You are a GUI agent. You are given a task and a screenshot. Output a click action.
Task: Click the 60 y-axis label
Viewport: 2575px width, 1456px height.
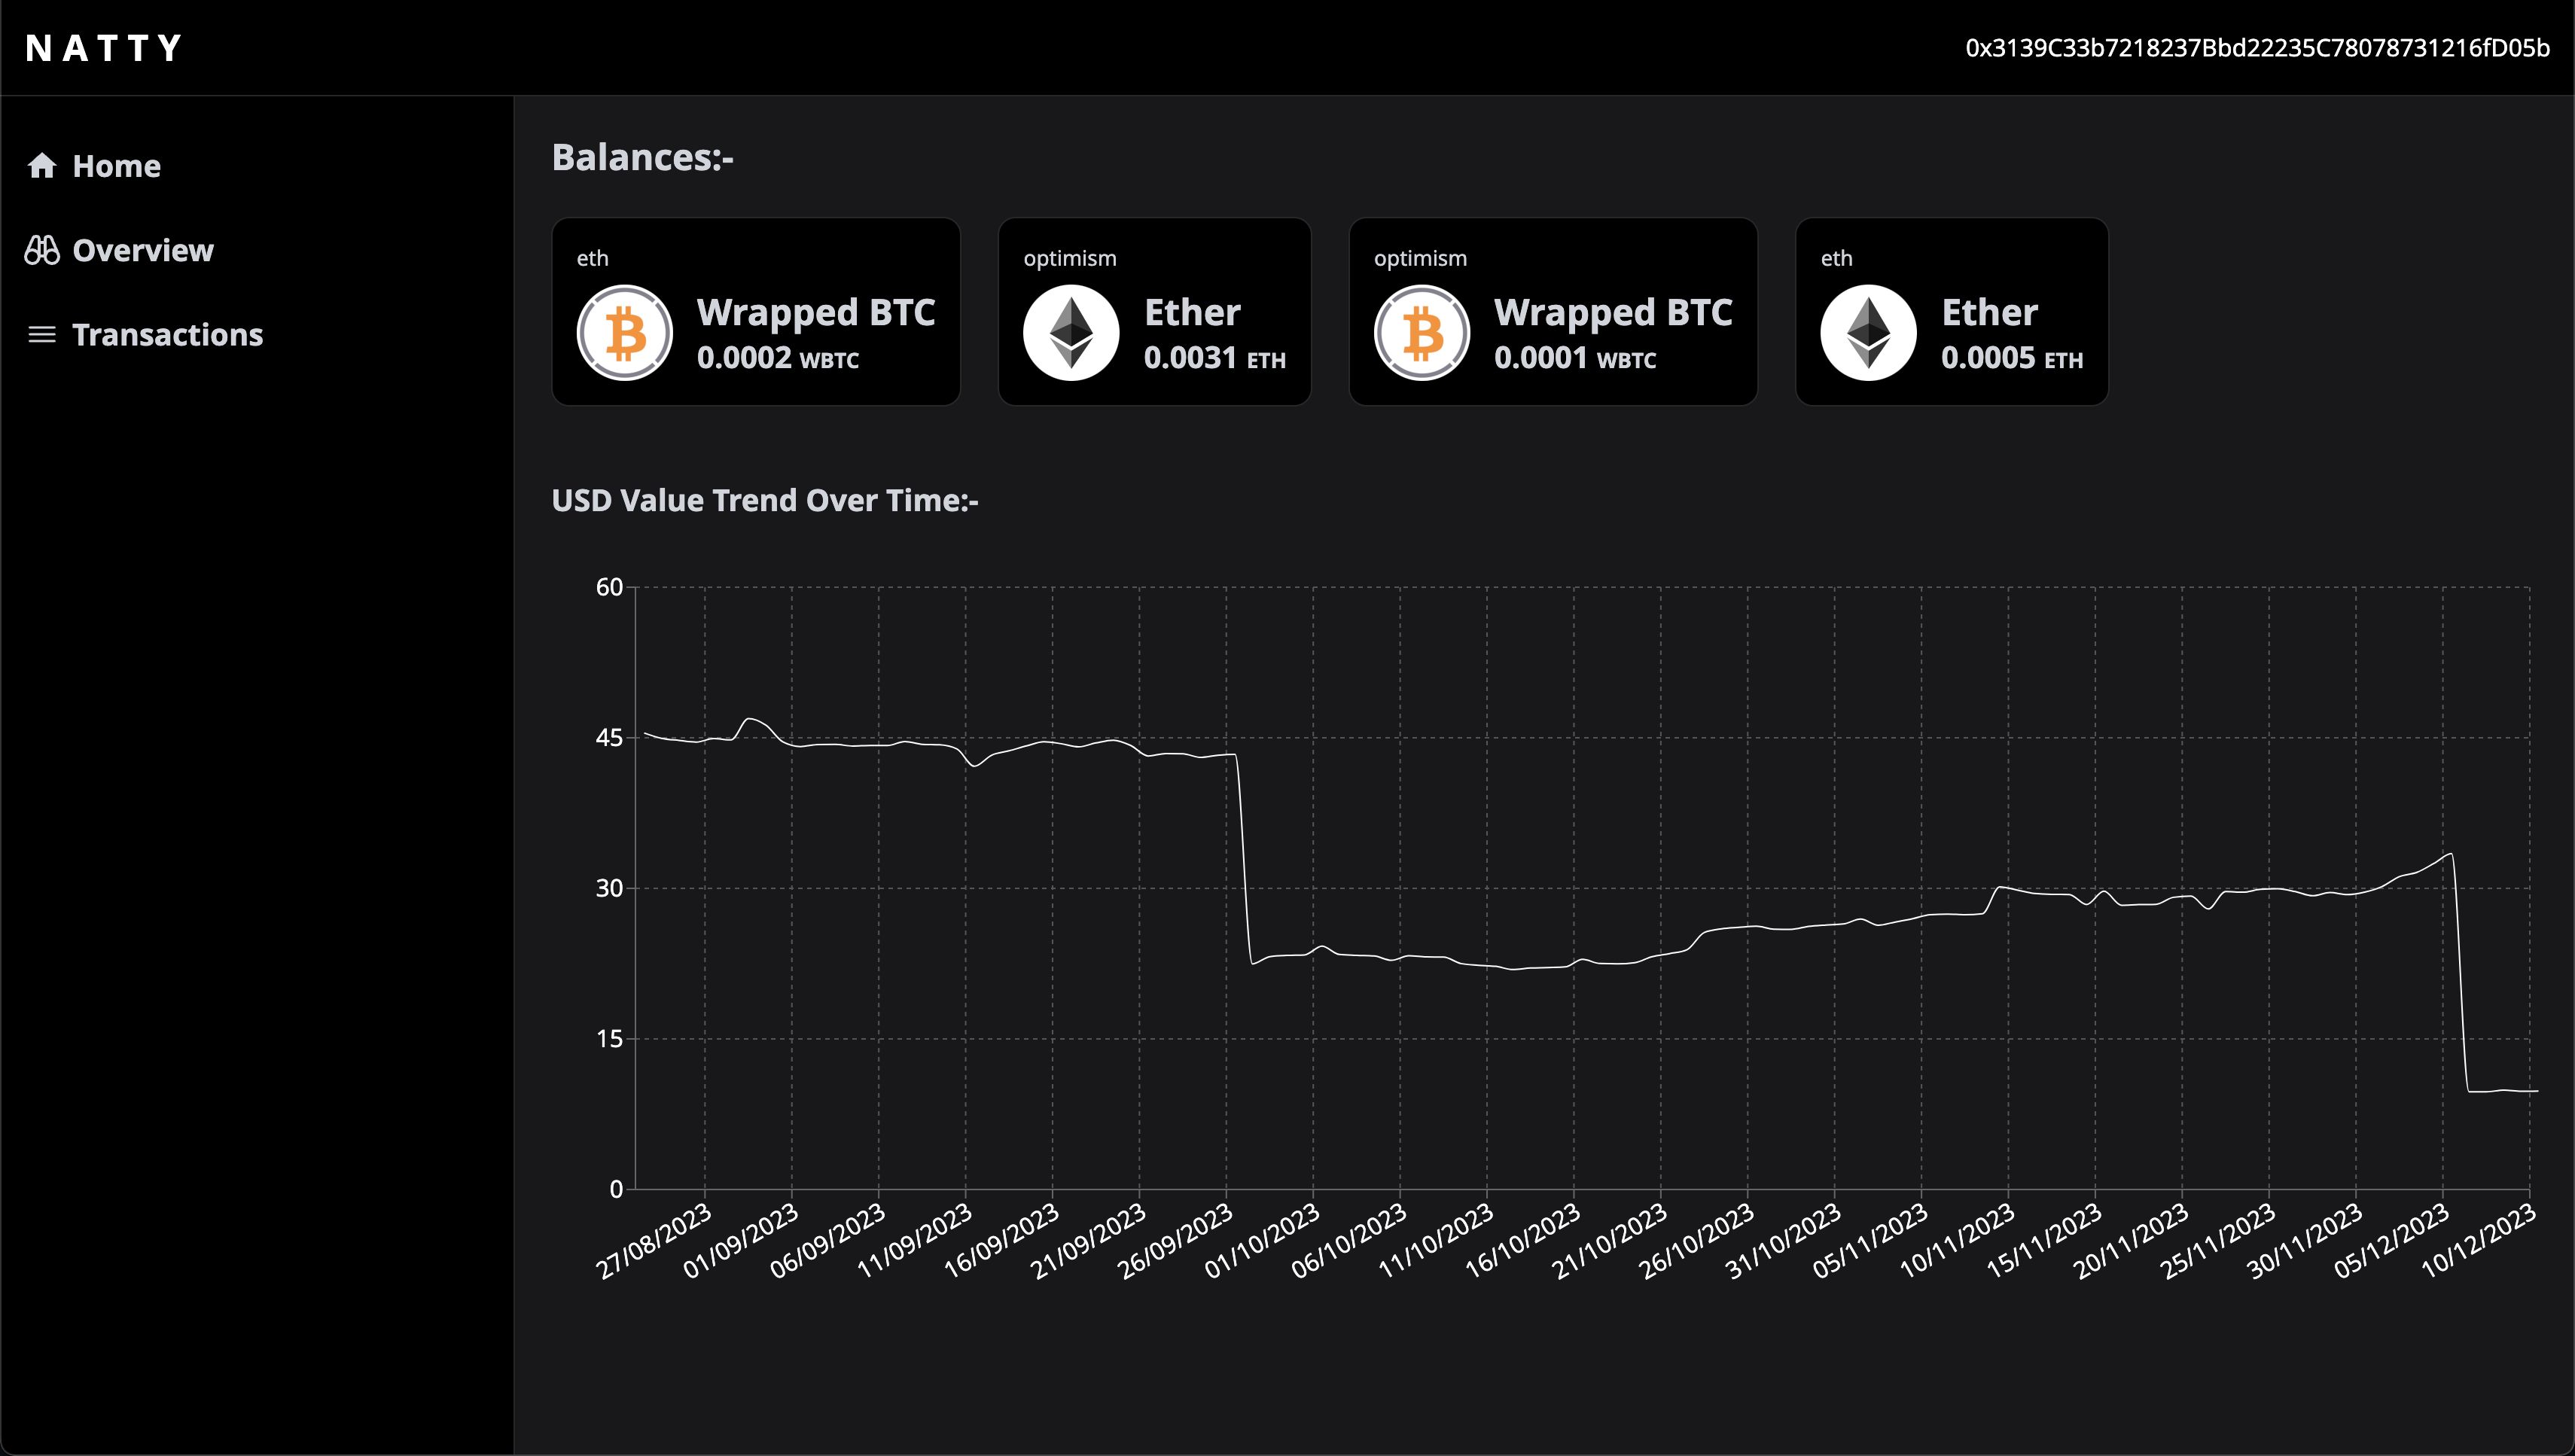click(x=609, y=587)
